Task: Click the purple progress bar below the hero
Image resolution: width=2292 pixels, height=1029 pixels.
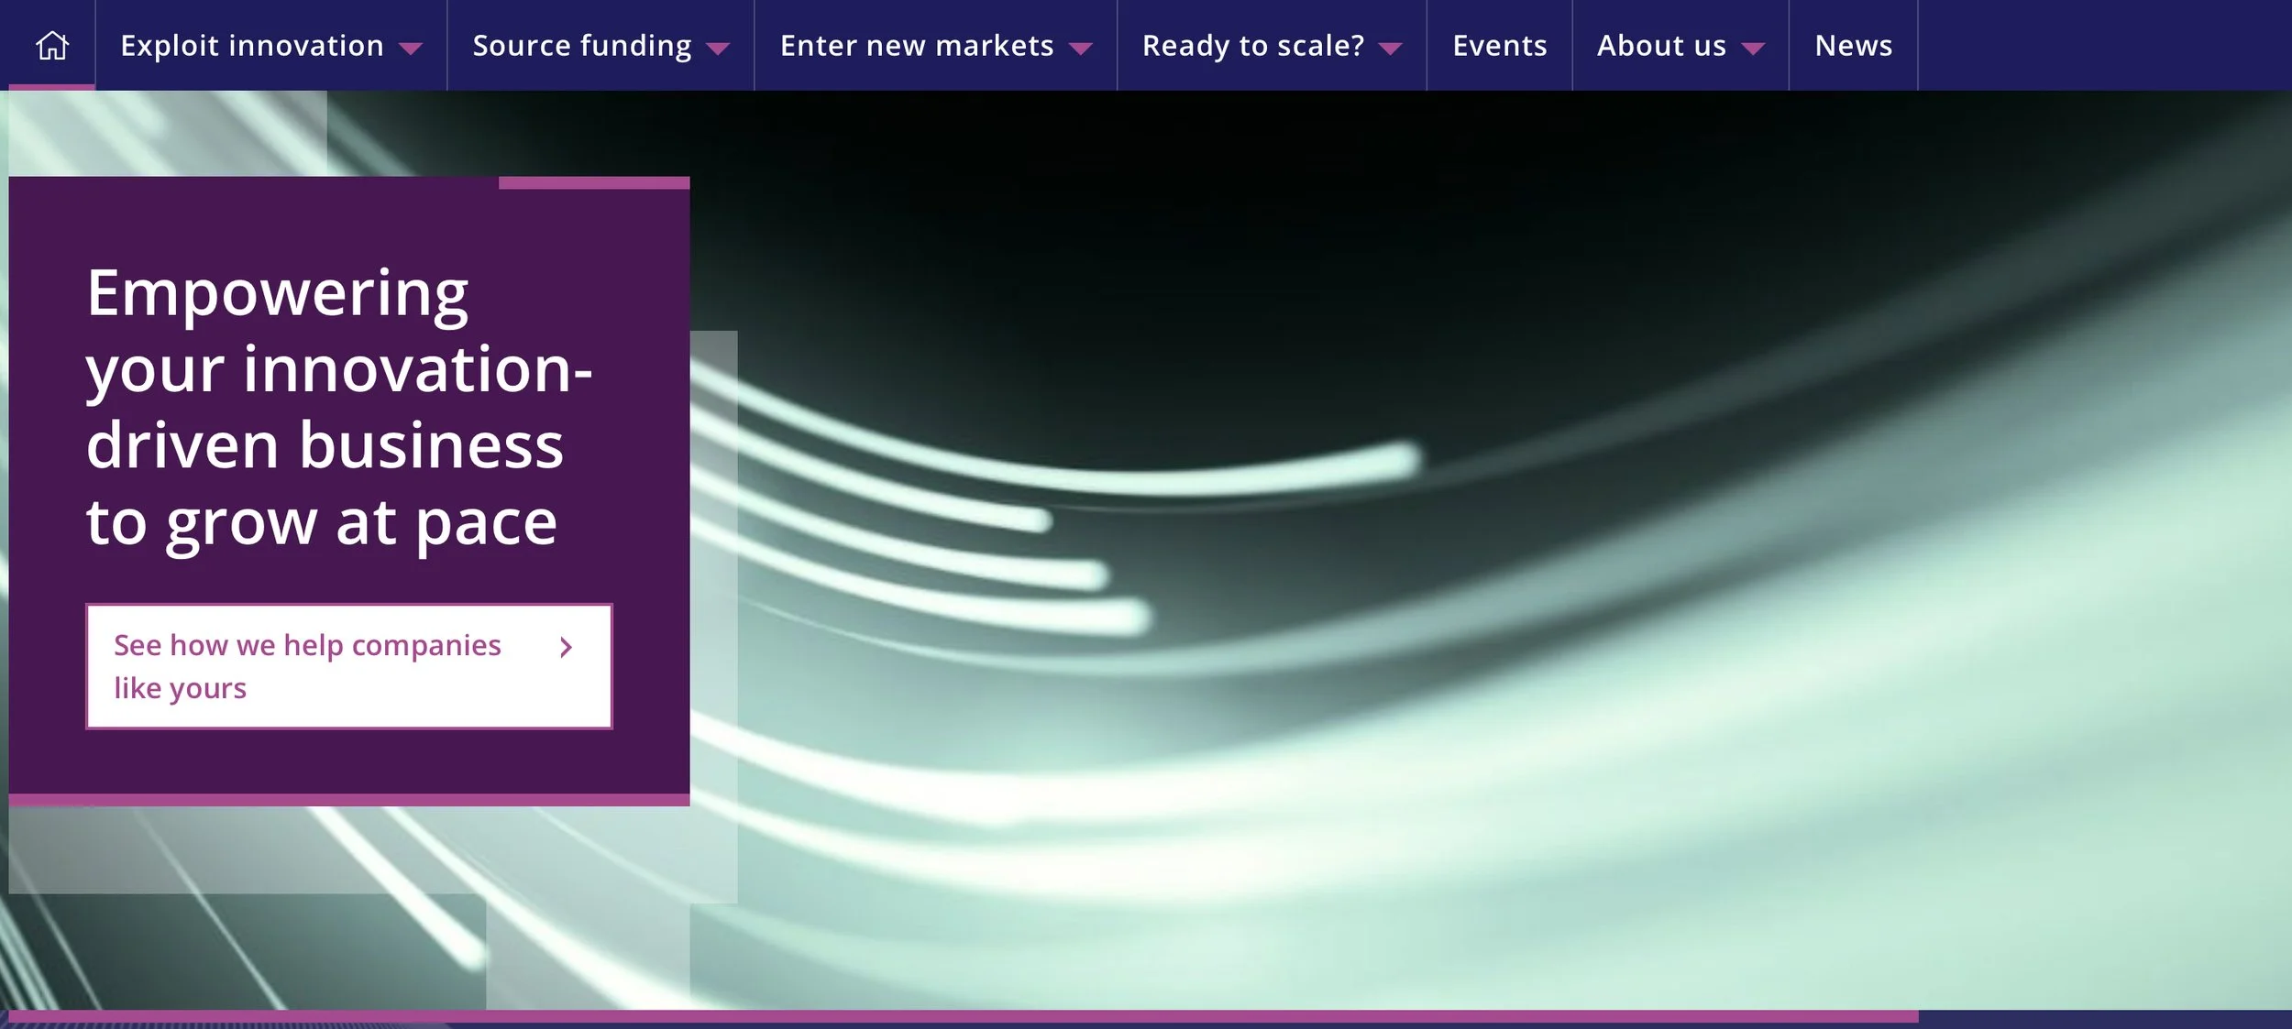Action: pos(963,1016)
